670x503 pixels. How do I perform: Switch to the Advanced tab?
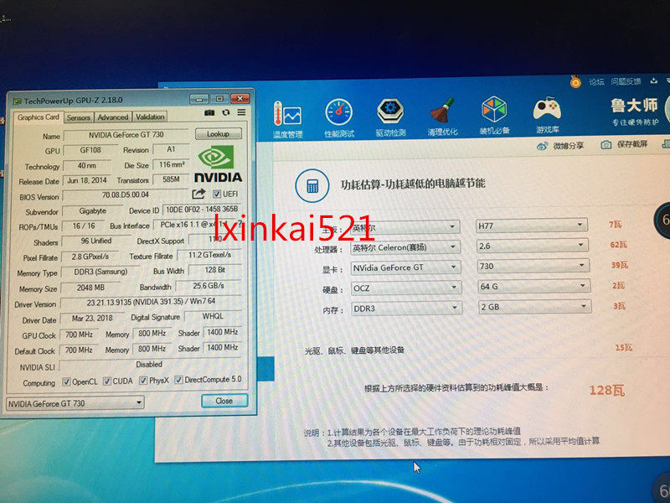[x=113, y=117]
